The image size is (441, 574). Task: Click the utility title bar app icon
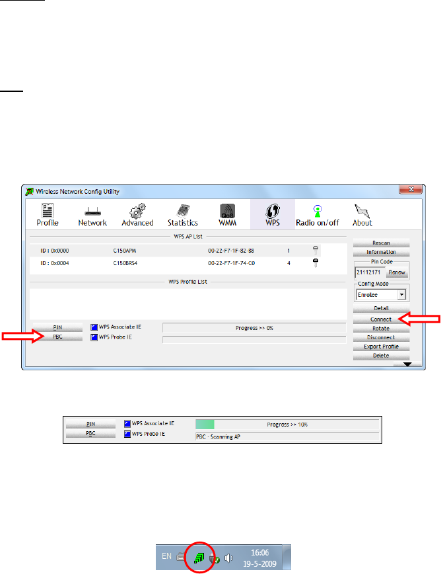point(29,192)
